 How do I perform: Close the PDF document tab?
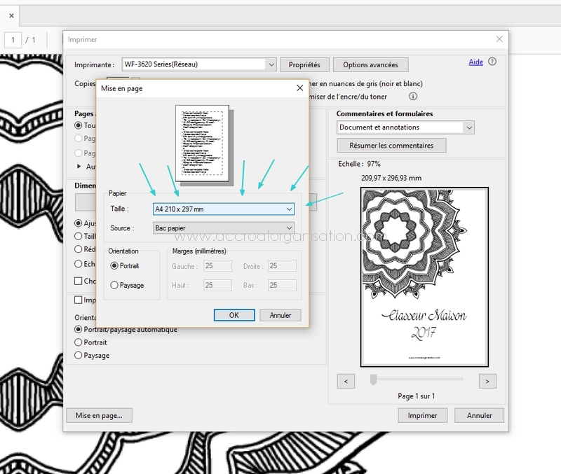coord(11,16)
